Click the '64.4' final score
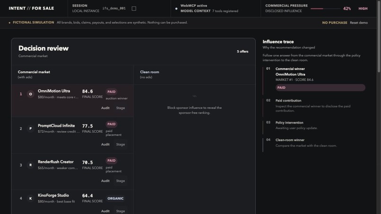This screenshot has width=381, height=214. pyautogui.click(x=87, y=196)
